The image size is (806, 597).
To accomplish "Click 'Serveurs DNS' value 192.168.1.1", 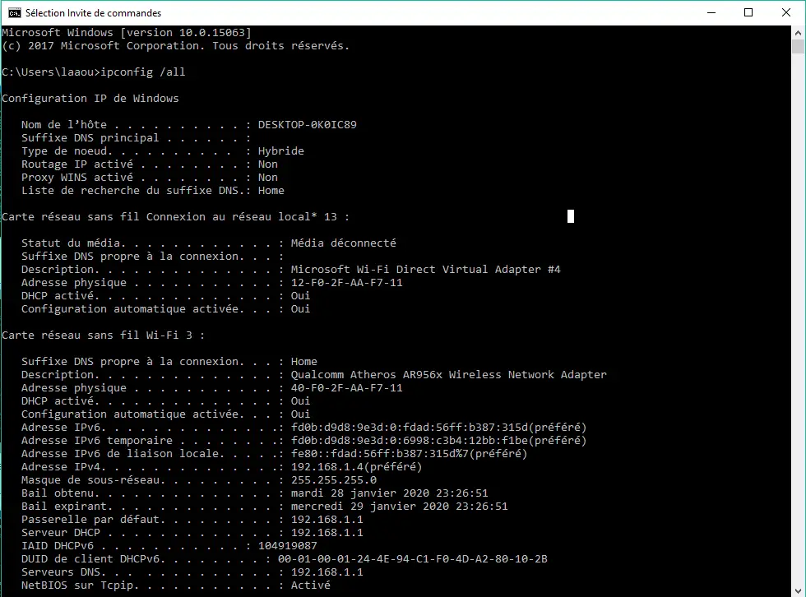I will tap(327, 572).
